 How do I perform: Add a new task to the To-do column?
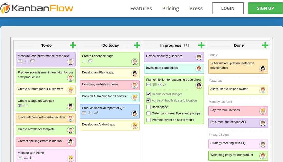click(73, 45)
